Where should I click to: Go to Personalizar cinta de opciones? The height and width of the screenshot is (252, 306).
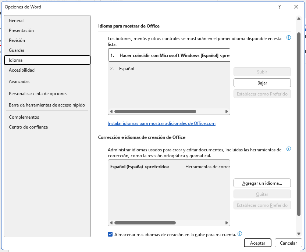[x=38, y=94]
